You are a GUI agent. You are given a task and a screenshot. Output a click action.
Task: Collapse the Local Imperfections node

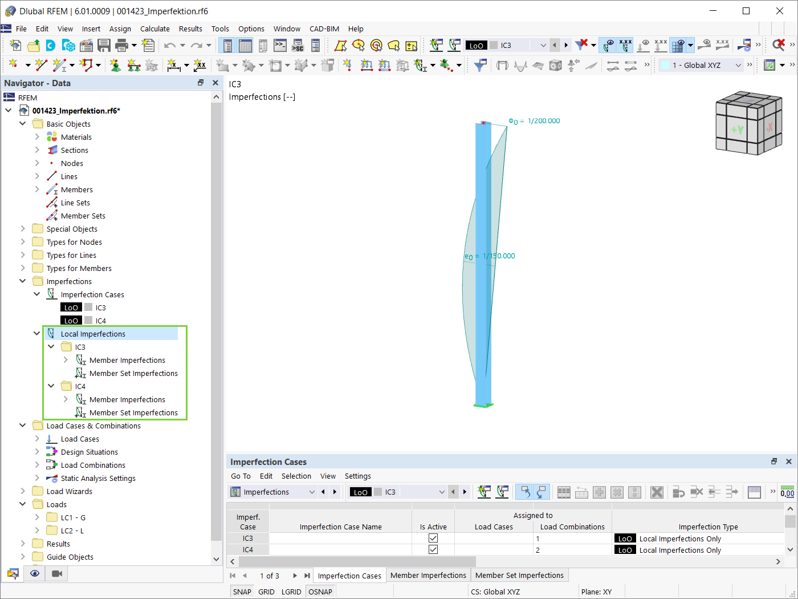coord(37,334)
